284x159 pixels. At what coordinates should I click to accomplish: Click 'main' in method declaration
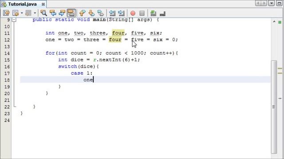pyautogui.click(x=99, y=19)
